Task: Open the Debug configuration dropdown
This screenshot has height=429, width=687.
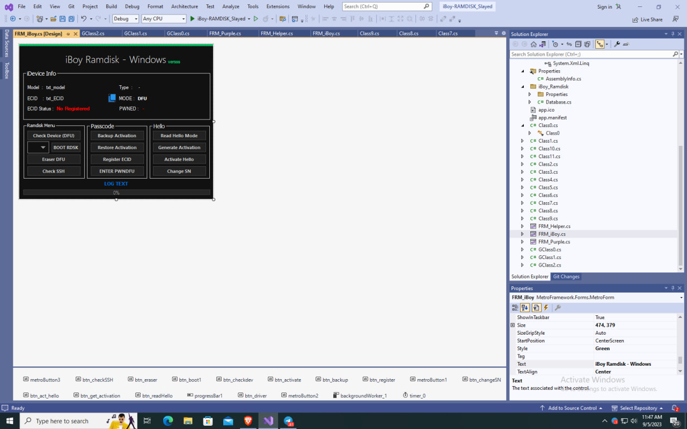Action: point(125,19)
